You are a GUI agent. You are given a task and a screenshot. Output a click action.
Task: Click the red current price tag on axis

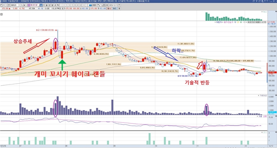[x=272, y=72]
